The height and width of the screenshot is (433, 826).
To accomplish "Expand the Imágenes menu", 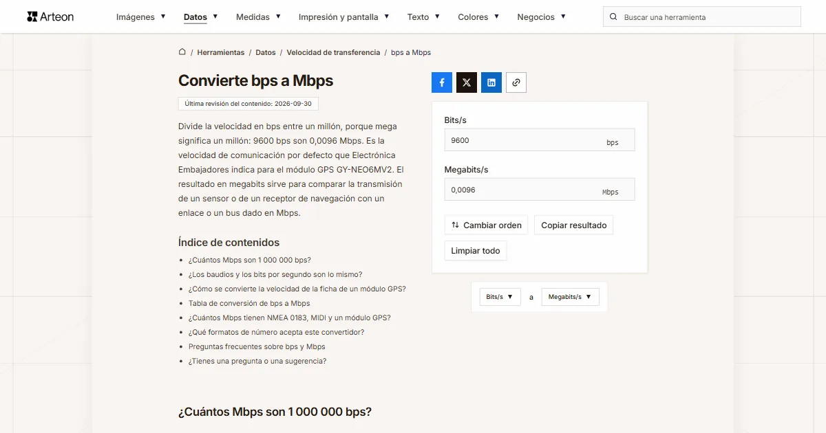I will (141, 17).
